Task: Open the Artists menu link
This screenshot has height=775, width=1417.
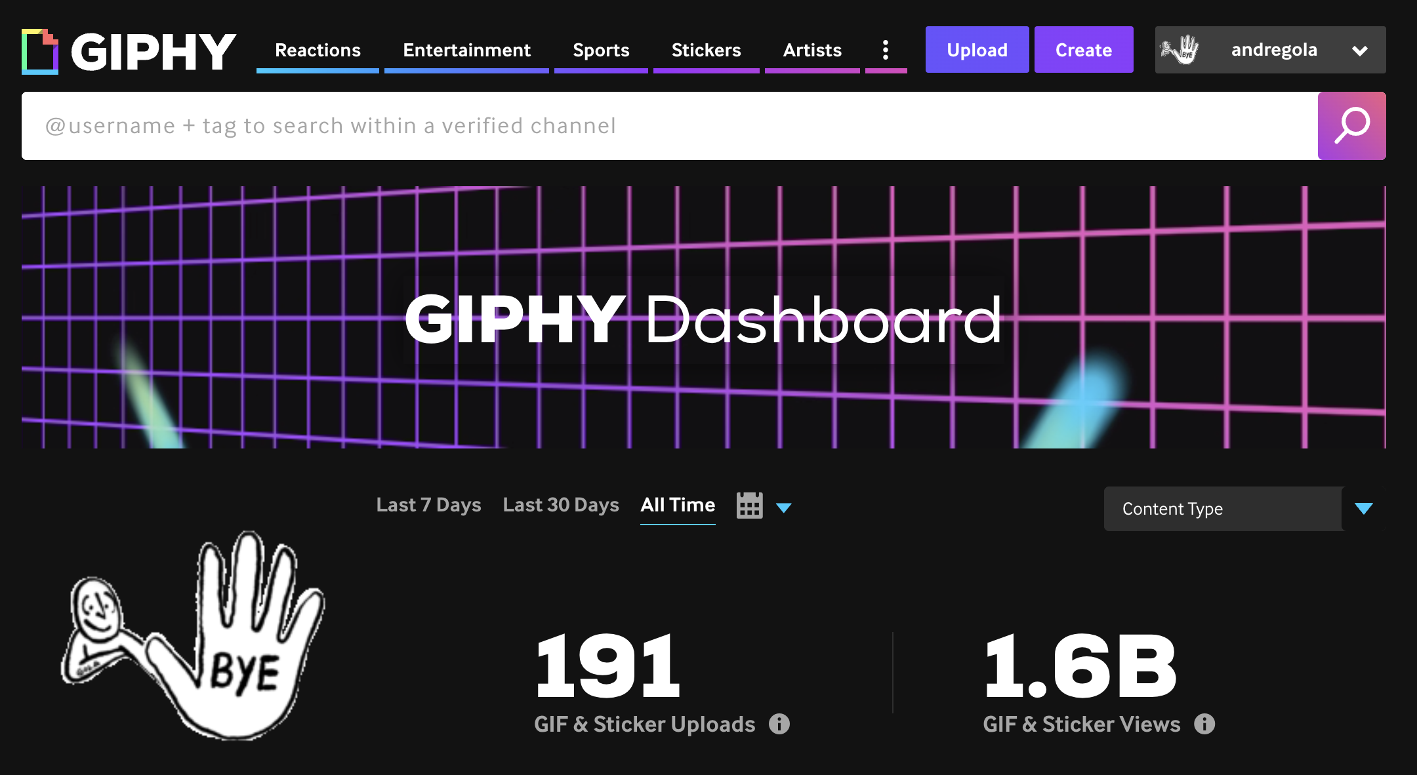Action: [812, 50]
